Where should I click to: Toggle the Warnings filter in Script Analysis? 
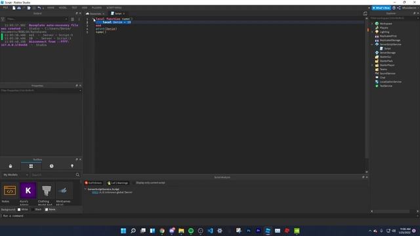coord(117,183)
